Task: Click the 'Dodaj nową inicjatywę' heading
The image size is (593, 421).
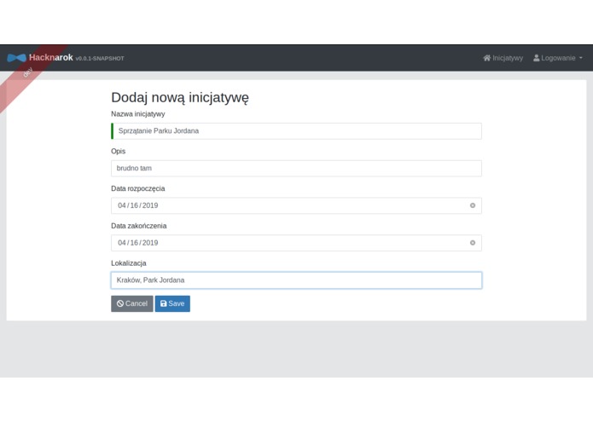Action: pyautogui.click(x=180, y=97)
